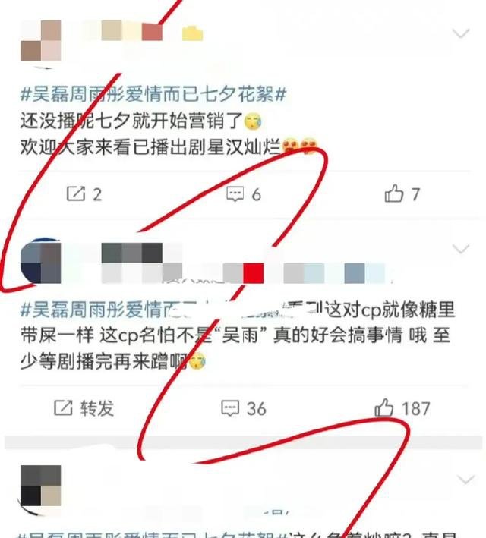
Task: Expand the first post's chevron menu
Action: [461, 33]
